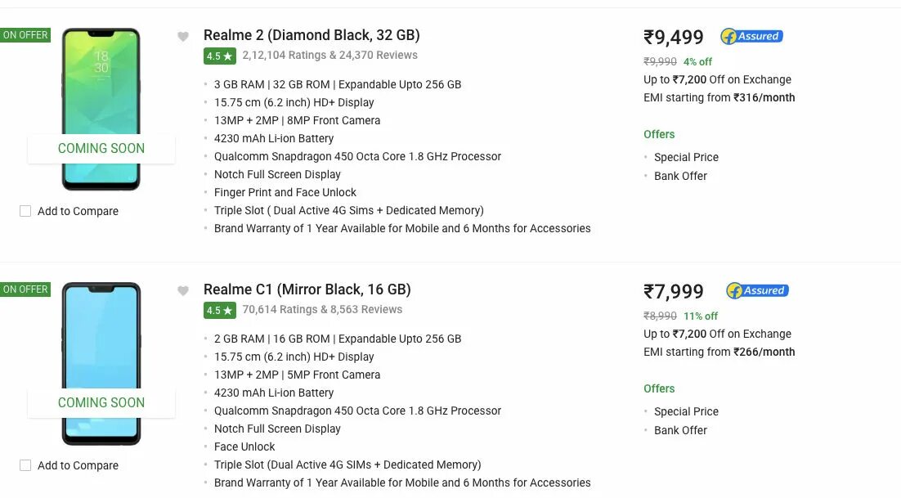This screenshot has height=498, width=901.
Task: Click Bank Offer under the ₹9,499 listing
Action: pos(680,176)
